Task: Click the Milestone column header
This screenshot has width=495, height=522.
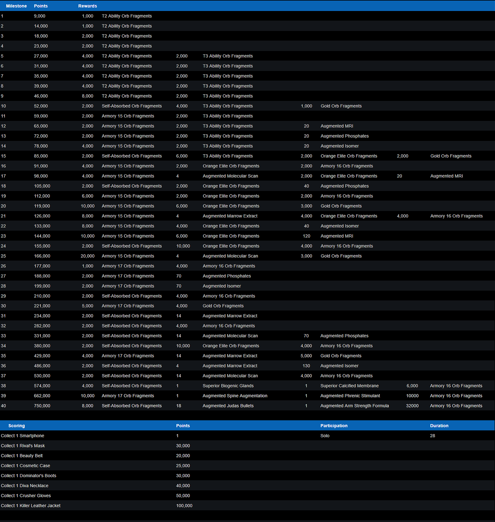Action: click(x=16, y=6)
